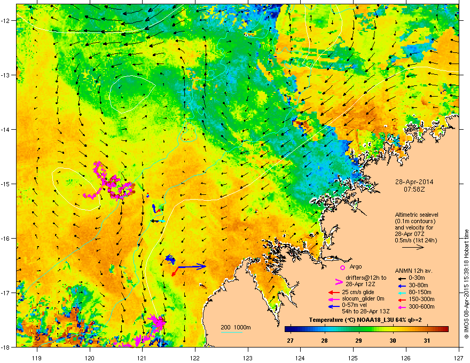
Task: Click the dark red end of temperature colorbar
Action: [x=445, y=329]
